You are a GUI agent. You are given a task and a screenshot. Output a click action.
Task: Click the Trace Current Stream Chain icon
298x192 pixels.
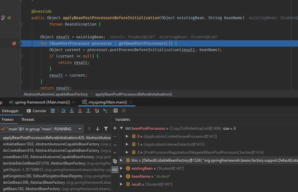[x=124, y=111]
